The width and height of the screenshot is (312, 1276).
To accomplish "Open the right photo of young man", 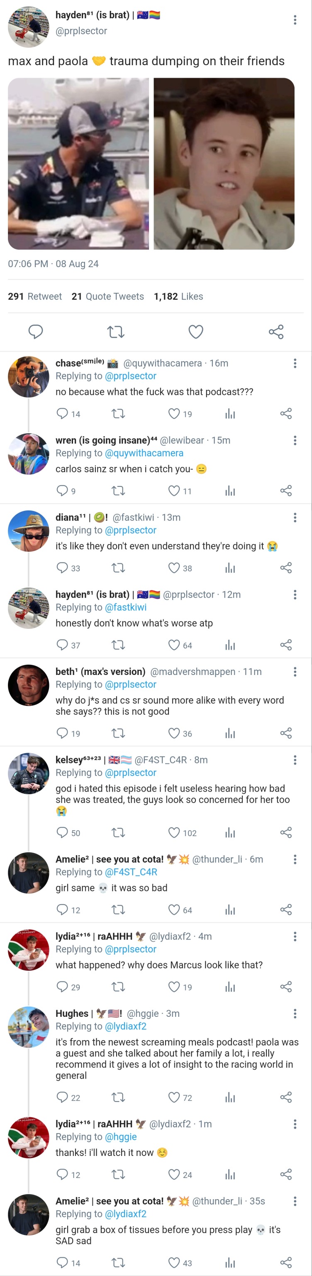I will pos(224,164).
